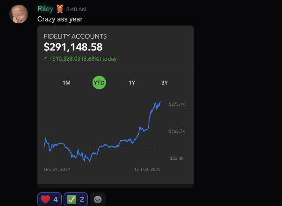Switch chart to 3Y range
This screenshot has width=282, height=206.
164,82
